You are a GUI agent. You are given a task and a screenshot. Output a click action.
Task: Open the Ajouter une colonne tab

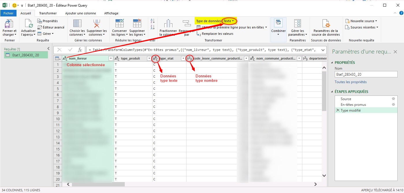coord(80,13)
